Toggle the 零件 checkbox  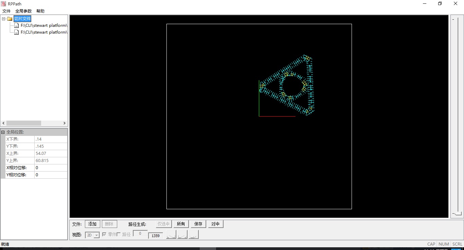click(104, 234)
